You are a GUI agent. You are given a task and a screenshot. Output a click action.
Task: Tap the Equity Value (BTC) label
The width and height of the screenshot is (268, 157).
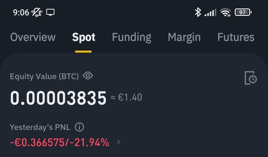(44, 76)
